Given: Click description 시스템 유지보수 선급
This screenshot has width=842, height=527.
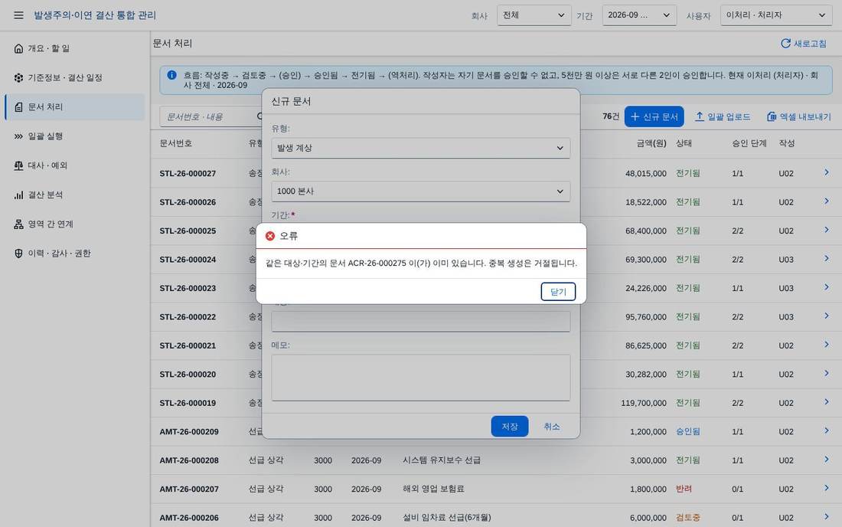Looking at the screenshot, I should [442, 460].
